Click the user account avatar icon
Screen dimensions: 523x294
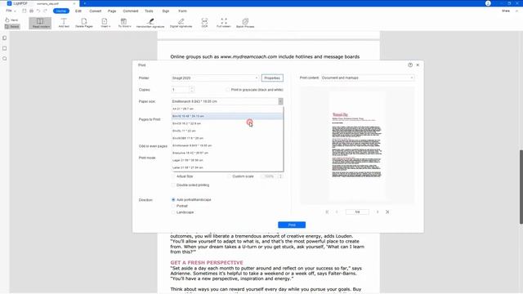(488, 3)
